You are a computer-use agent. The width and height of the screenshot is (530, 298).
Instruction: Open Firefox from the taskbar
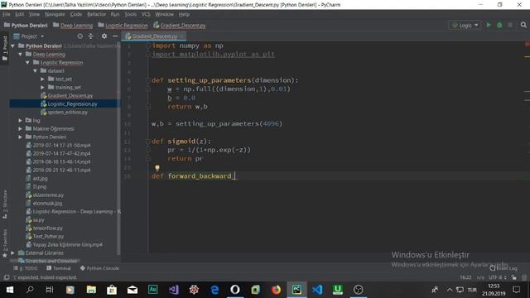(x=276, y=290)
